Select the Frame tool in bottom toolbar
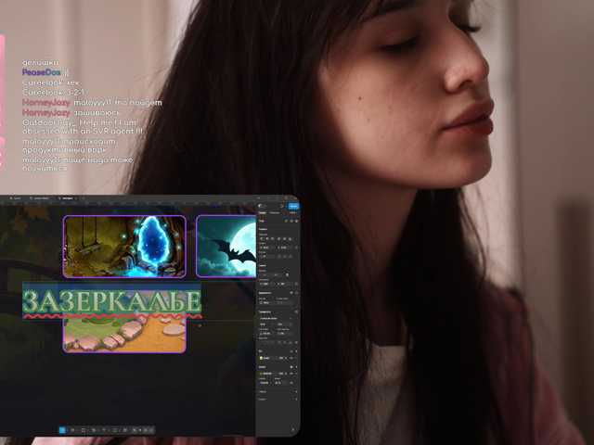 tap(72, 430)
